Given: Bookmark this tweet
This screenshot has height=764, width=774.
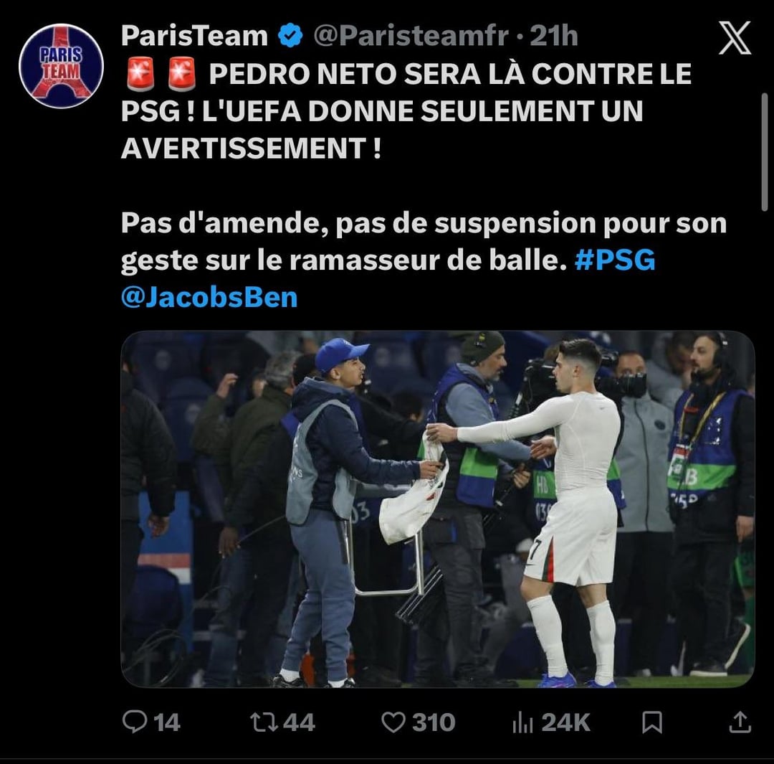Looking at the screenshot, I should pos(651,722).
